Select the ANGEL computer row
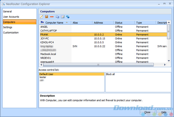Viewport: 174px width, 117px height. 103,27
